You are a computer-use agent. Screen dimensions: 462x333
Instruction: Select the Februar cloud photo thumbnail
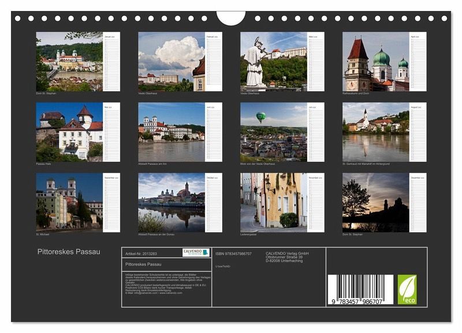(172, 61)
